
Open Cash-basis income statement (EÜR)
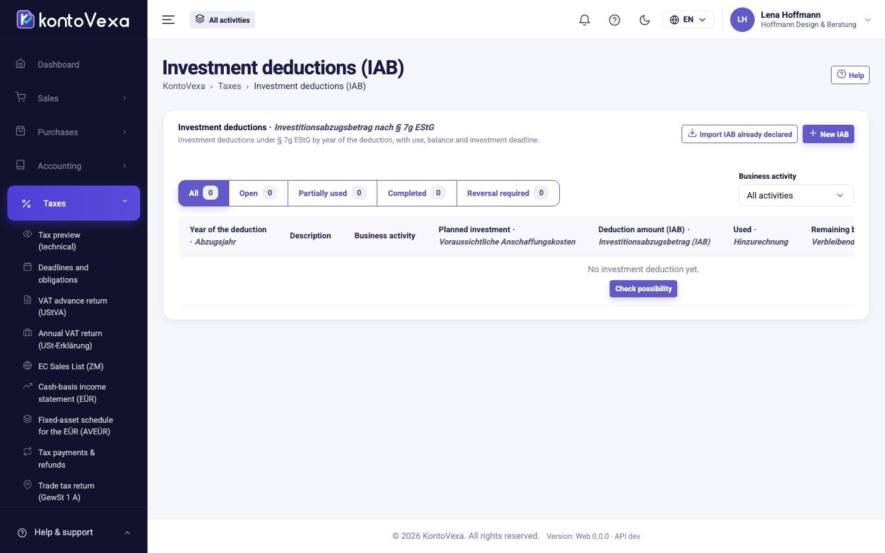click(x=72, y=393)
